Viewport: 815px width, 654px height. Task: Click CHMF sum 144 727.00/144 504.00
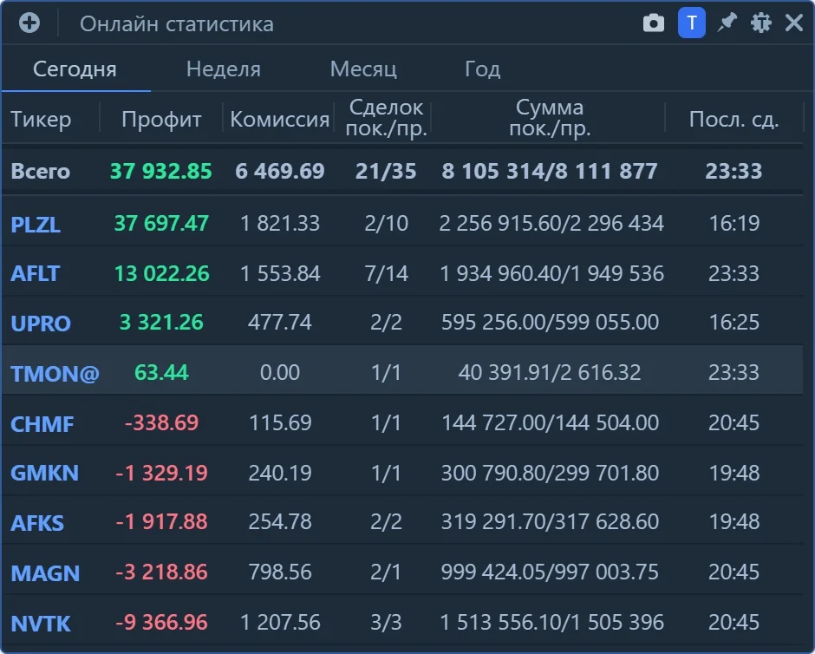pyautogui.click(x=550, y=422)
